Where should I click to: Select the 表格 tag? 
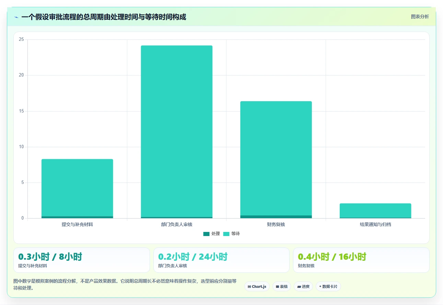[x=282, y=286]
